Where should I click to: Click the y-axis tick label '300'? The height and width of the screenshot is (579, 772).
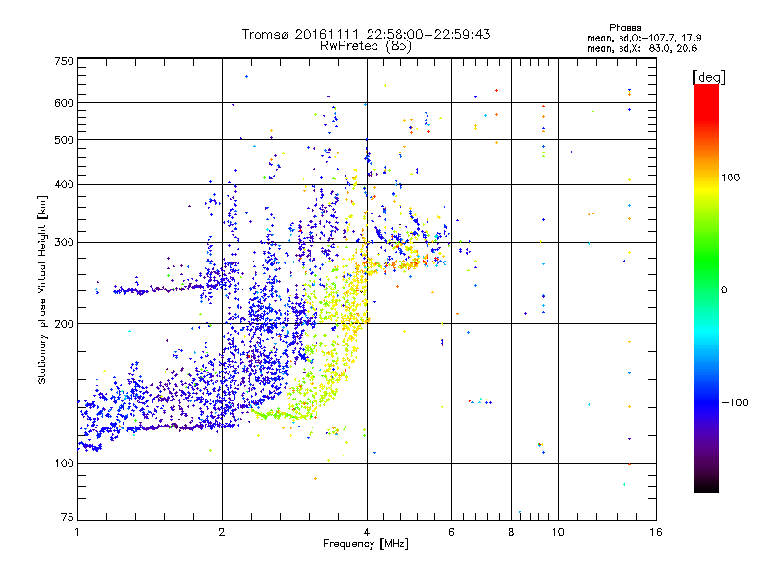point(64,243)
